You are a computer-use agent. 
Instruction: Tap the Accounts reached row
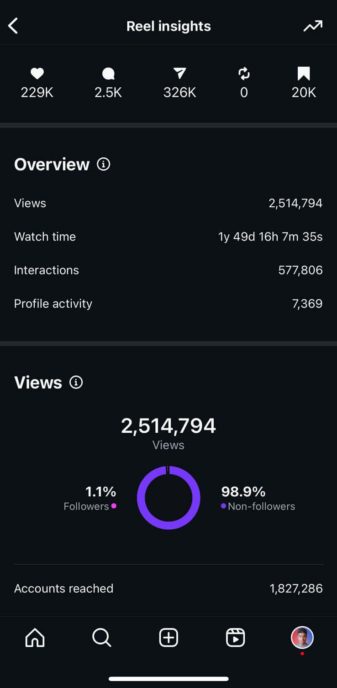pos(168,588)
